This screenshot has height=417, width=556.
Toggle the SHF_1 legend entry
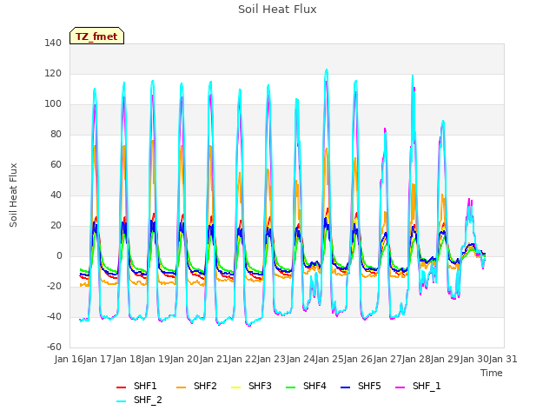click(x=418, y=386)
